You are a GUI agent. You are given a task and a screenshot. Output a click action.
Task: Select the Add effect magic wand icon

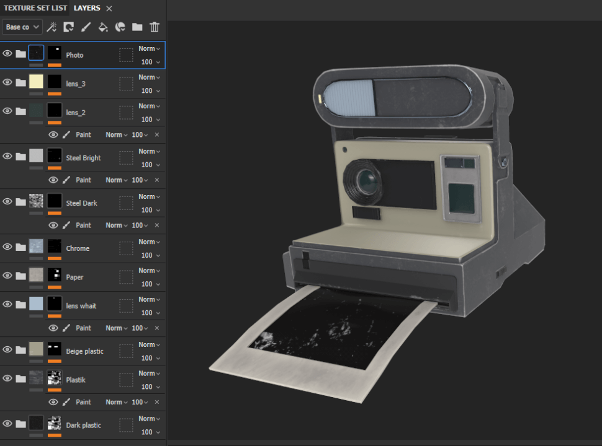click(x=52, y=27)
